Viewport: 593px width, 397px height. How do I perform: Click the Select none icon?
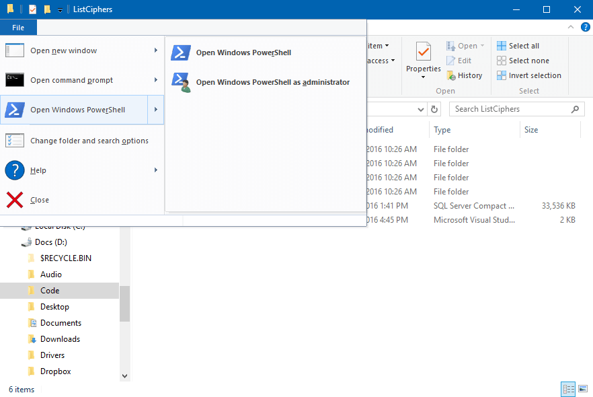coord(502,61)
